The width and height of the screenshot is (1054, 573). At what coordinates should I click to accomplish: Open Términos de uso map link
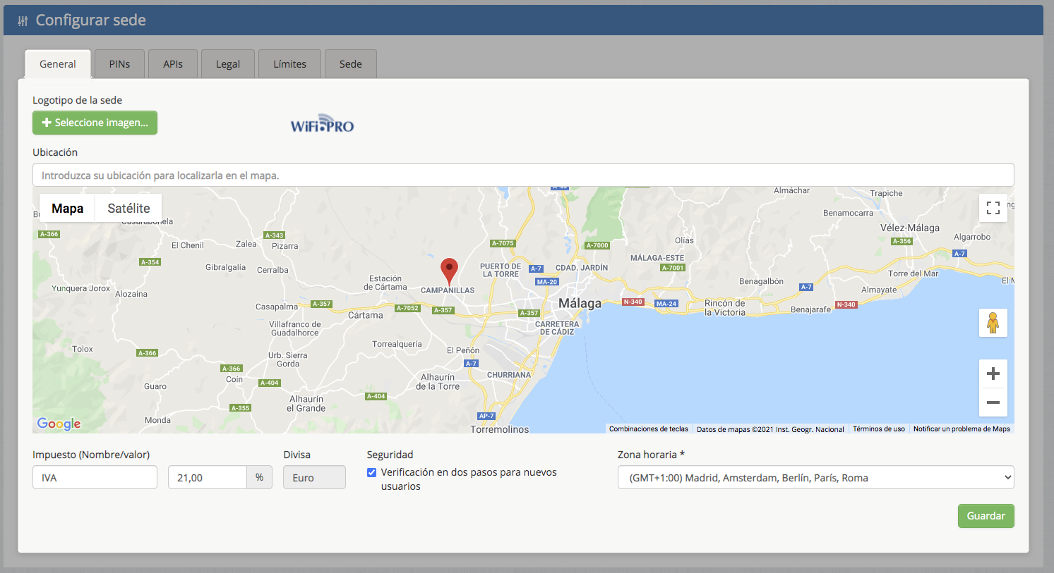(x=878, y=429)
